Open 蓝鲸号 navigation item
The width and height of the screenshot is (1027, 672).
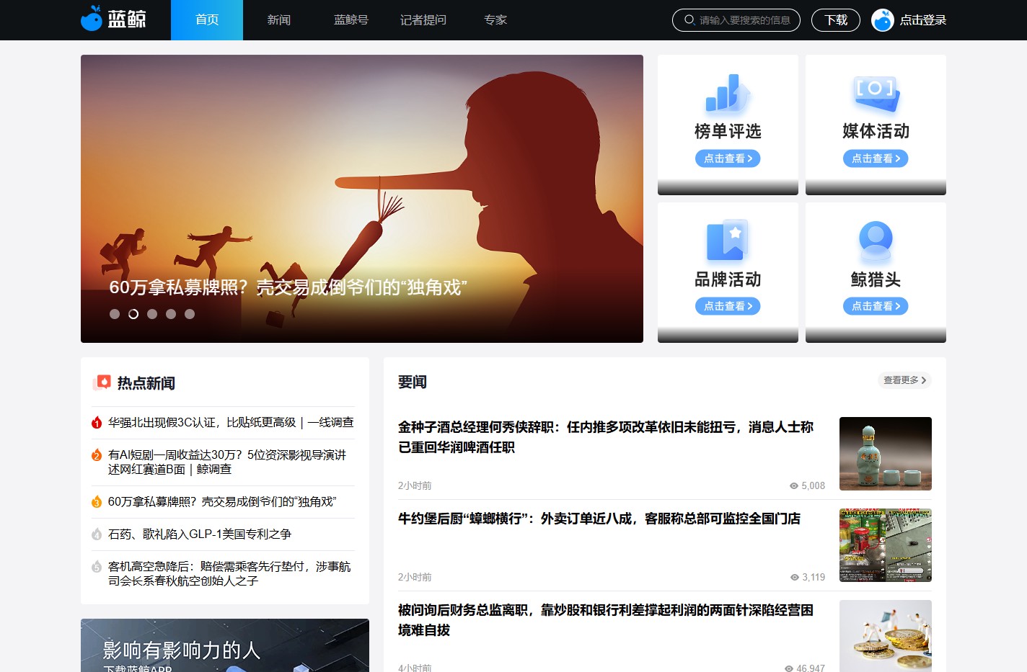click(351, 20)
